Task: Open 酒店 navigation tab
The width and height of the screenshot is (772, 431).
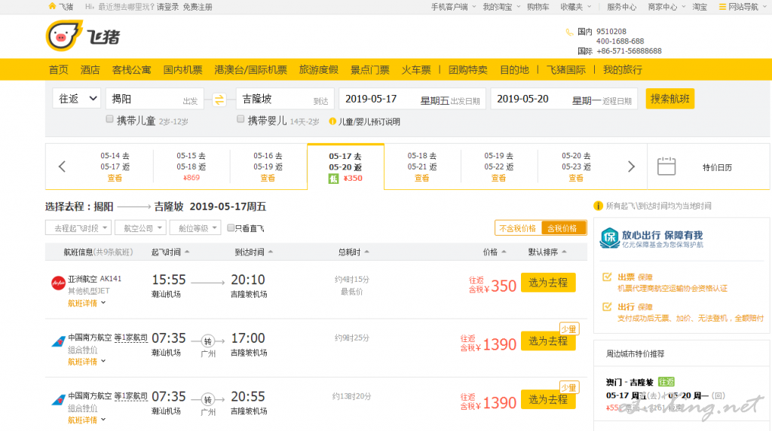Action: point(90,70)
